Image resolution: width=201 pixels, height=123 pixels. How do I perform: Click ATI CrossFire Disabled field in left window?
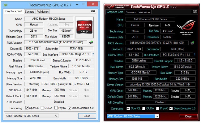coord(59,102)
